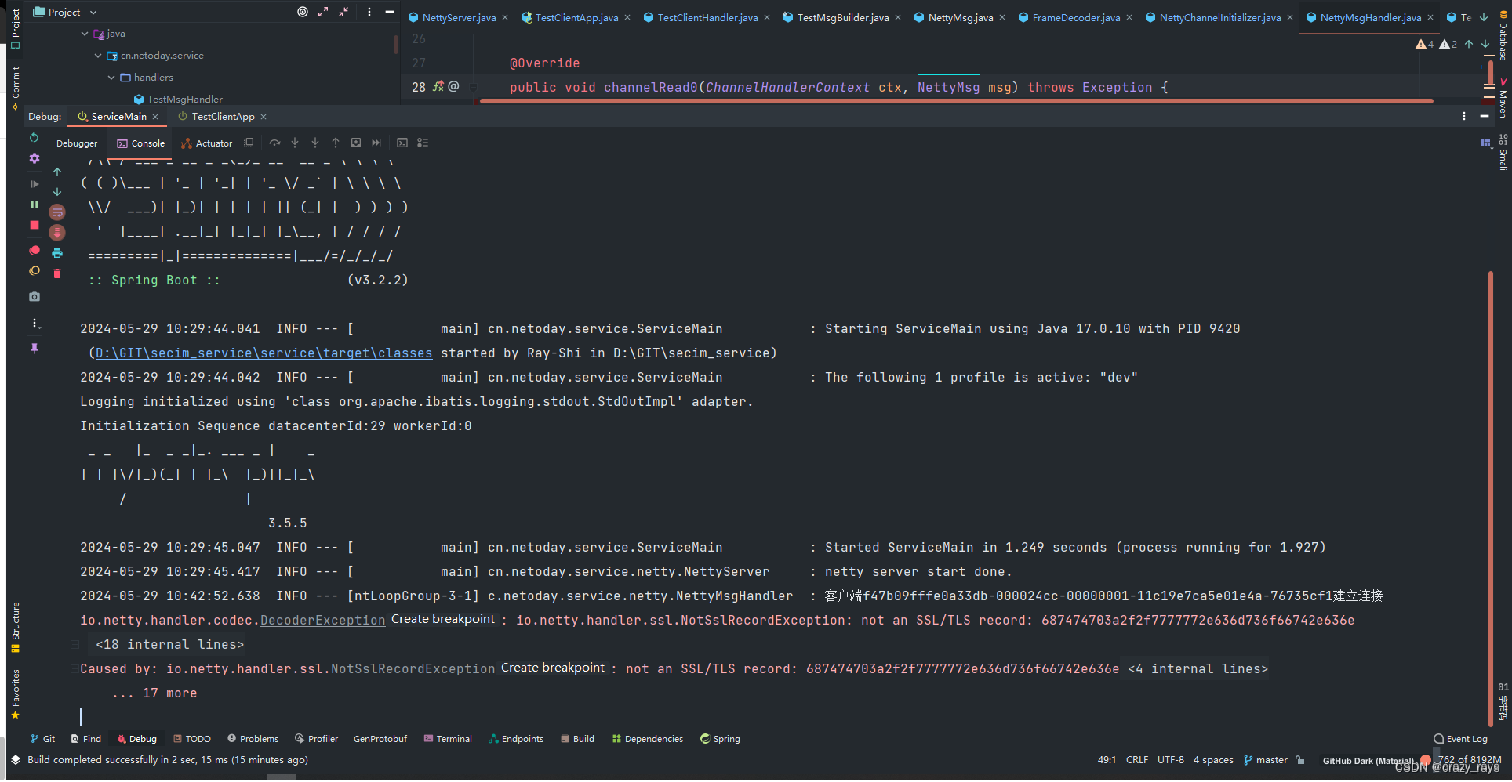Screen dimensions: 1512x782
Task: Stop ServiceMain with the red square
Action: 34,225
